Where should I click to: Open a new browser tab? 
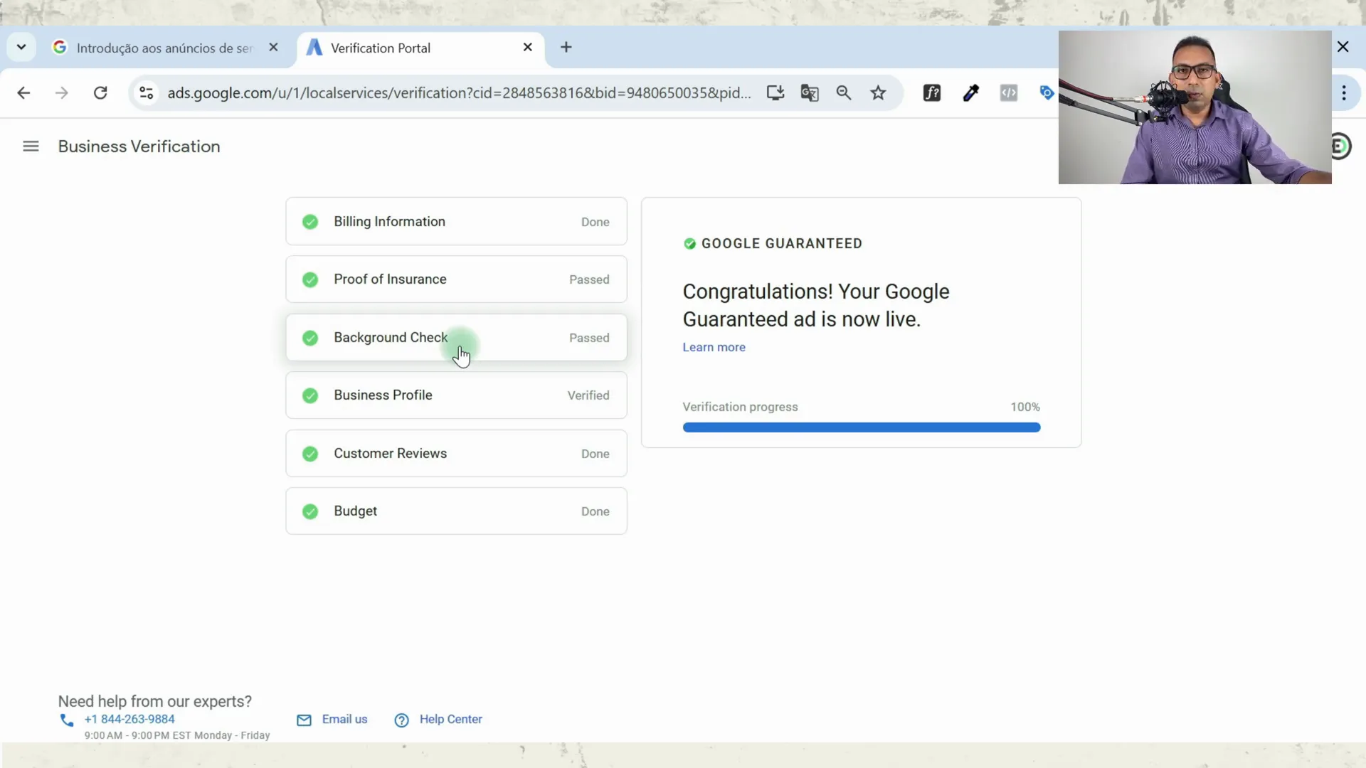click(566, 48)
